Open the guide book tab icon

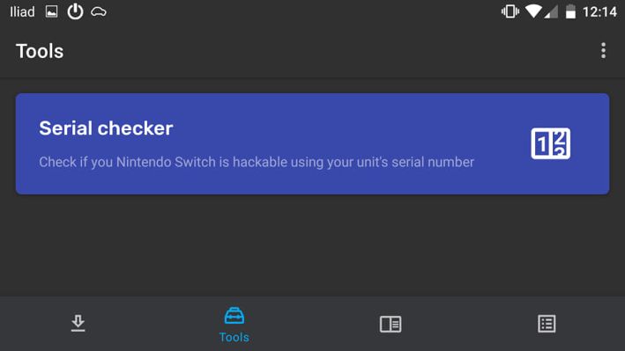(x=391, y=324)
